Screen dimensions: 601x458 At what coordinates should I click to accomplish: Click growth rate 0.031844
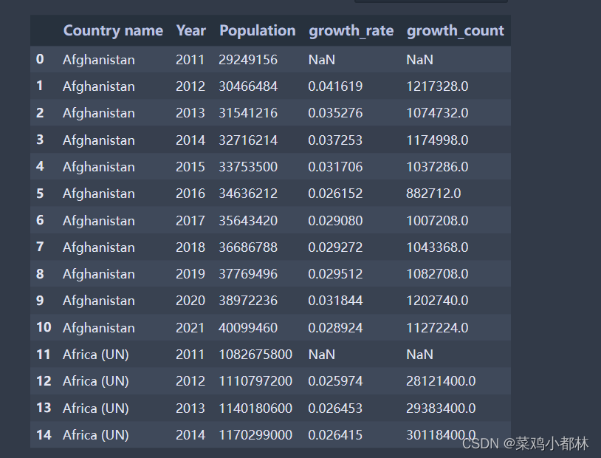(x=335, y=301)
